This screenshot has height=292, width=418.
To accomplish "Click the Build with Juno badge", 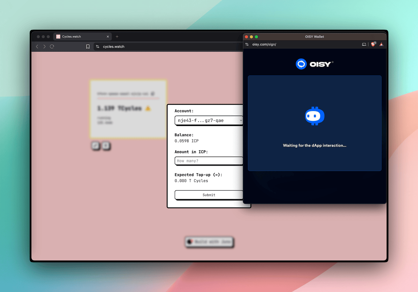I will coord(209,242).
